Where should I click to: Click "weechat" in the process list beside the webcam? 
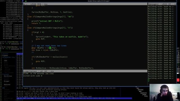tap(141, 90)
